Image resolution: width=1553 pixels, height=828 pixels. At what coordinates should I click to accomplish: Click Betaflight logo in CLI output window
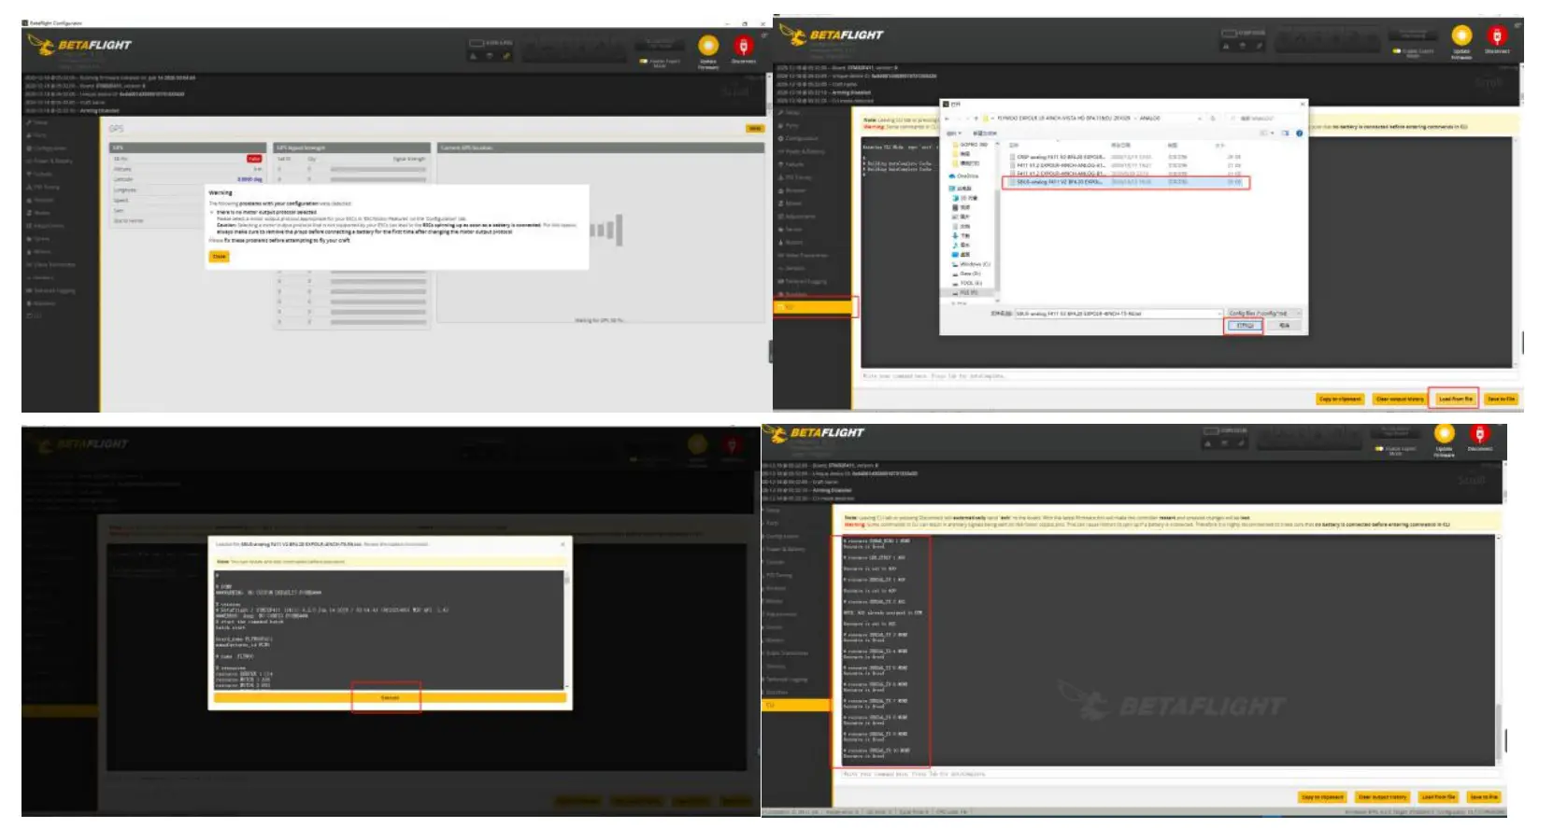814,434
